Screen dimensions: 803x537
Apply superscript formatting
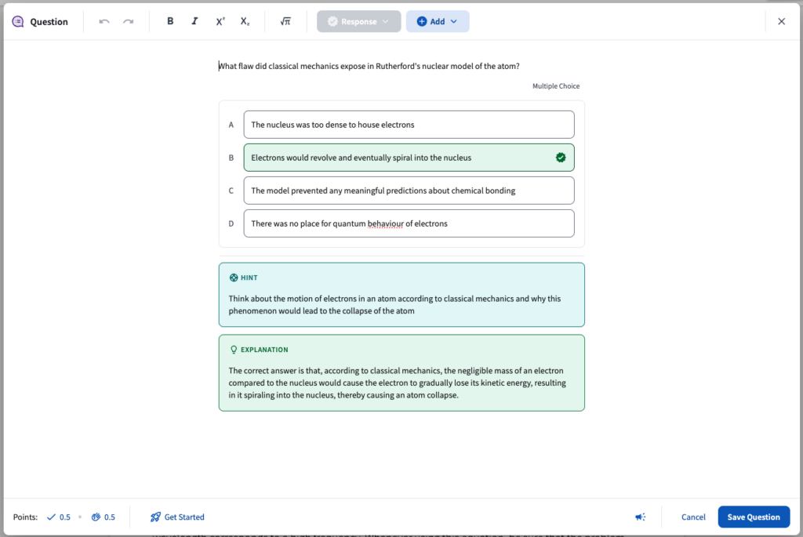coord(220,21)
